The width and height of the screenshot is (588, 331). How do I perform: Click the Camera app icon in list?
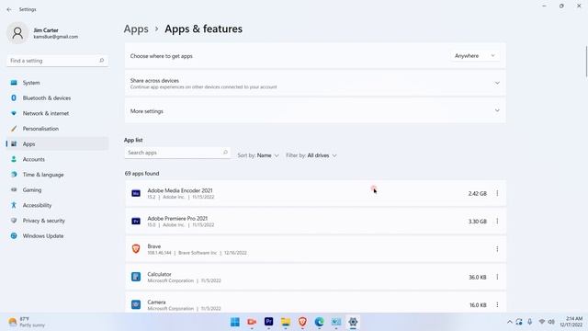click(136, 304)
